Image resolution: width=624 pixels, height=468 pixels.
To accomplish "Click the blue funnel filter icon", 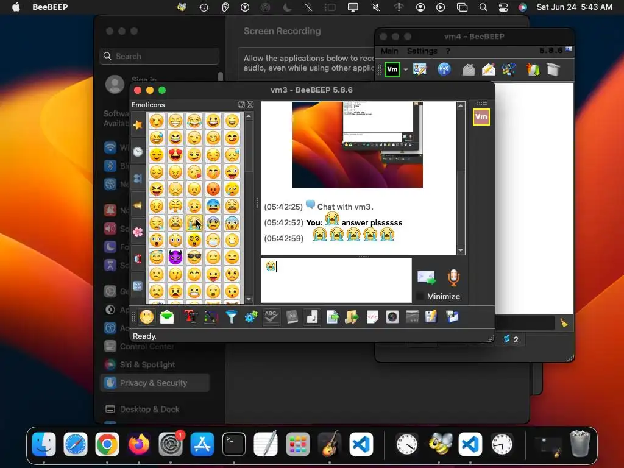I will point(231,317).
